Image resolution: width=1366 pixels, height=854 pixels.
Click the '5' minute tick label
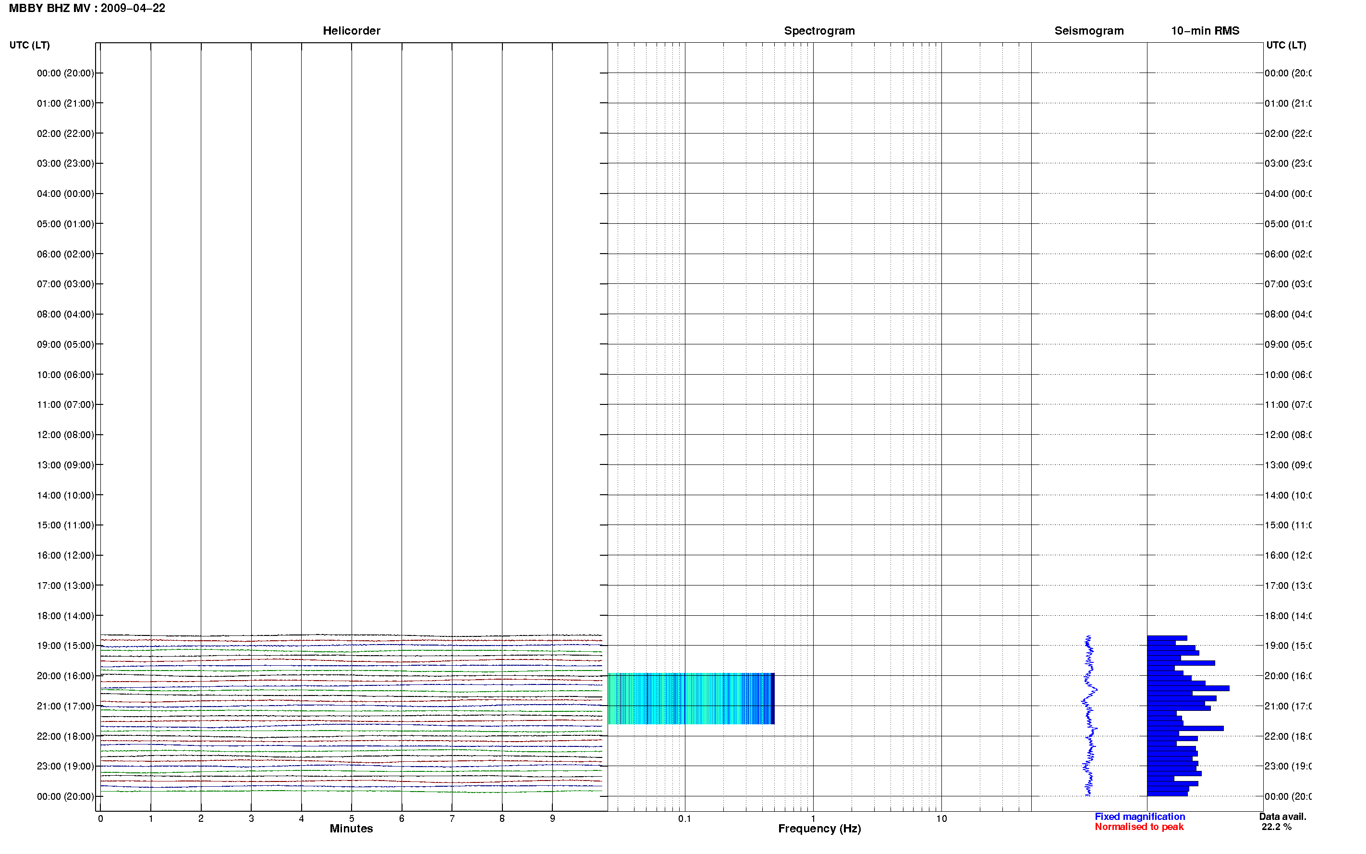[351, 818]
